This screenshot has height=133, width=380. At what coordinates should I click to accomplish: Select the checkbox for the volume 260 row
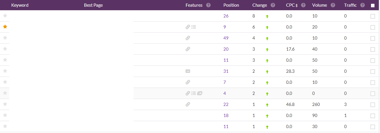(373, 105)
